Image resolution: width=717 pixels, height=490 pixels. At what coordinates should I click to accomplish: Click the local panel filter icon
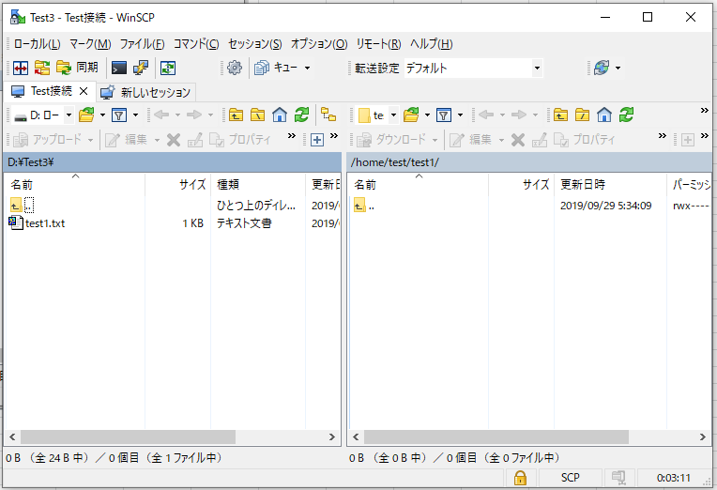coord(119,115)
